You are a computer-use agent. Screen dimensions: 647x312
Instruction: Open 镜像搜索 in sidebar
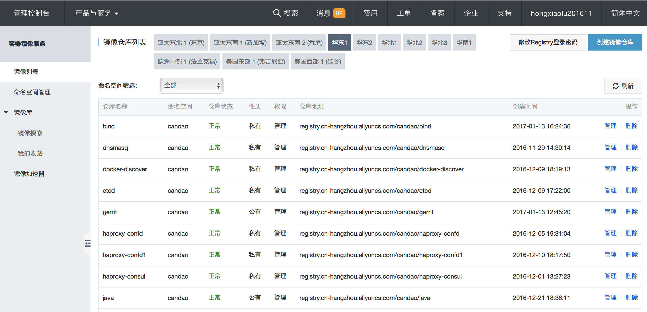30,133
